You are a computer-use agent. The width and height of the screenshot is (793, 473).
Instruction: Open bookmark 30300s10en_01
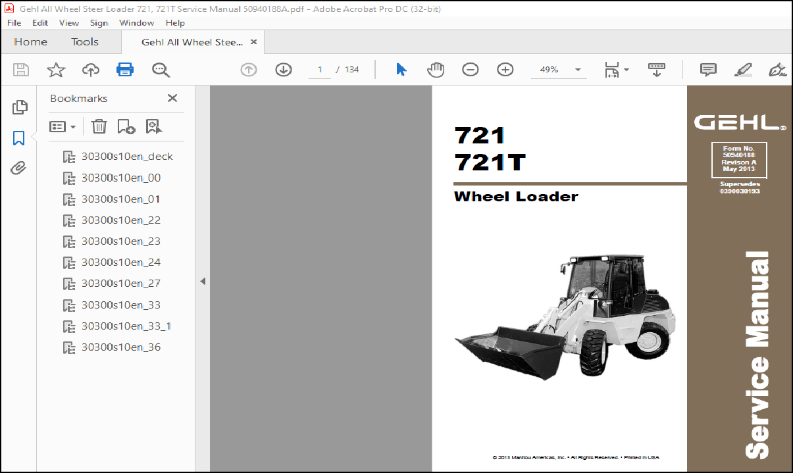121,199
